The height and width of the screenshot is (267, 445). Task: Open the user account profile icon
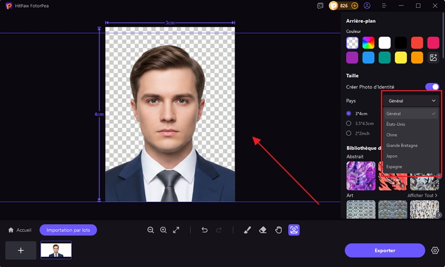point(367,6)
